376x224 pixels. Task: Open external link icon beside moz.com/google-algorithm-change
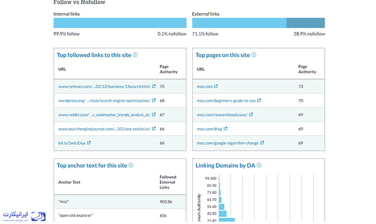point(262,143)
